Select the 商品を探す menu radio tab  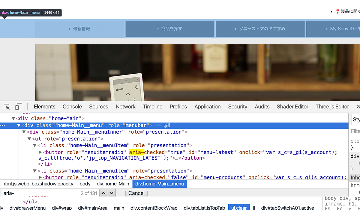170,29
